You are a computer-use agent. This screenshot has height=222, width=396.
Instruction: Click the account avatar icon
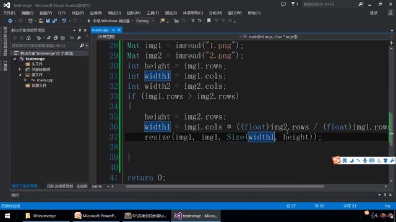tap(390, 13)
